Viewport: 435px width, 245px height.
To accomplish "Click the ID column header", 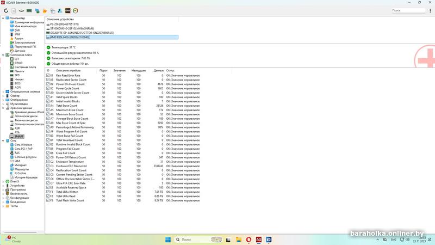I will (48, 71).
